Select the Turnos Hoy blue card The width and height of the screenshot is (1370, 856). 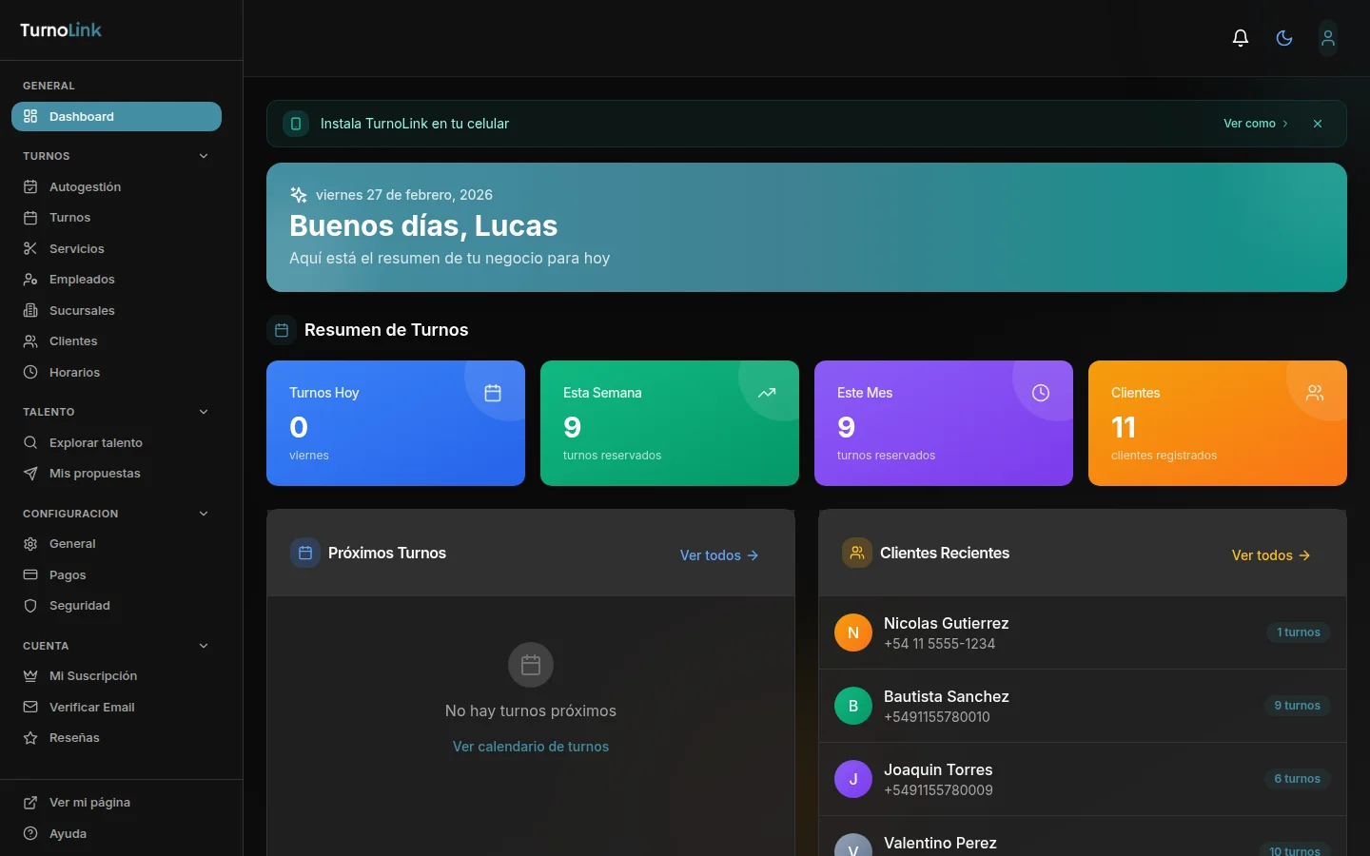[396, 423]
